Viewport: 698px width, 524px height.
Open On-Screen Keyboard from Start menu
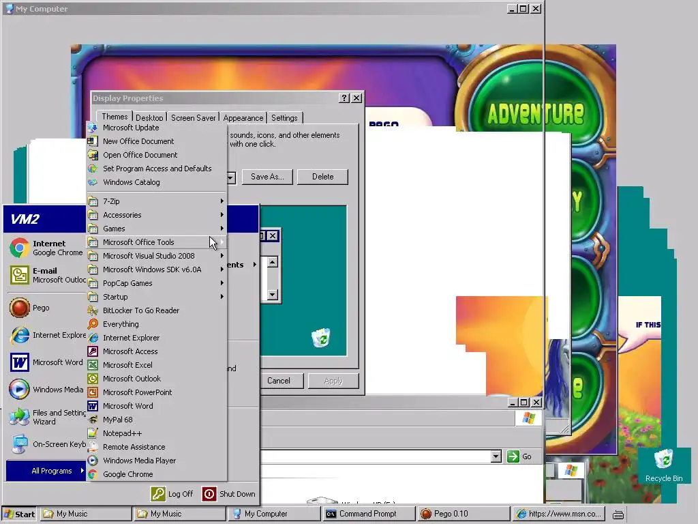(x=46, y=444)
